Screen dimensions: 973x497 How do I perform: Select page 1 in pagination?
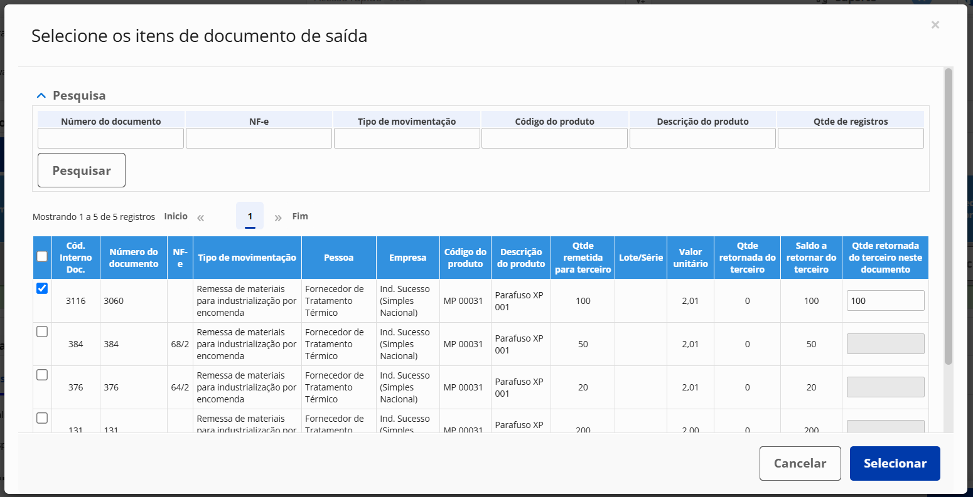click(x=250, y=216)
